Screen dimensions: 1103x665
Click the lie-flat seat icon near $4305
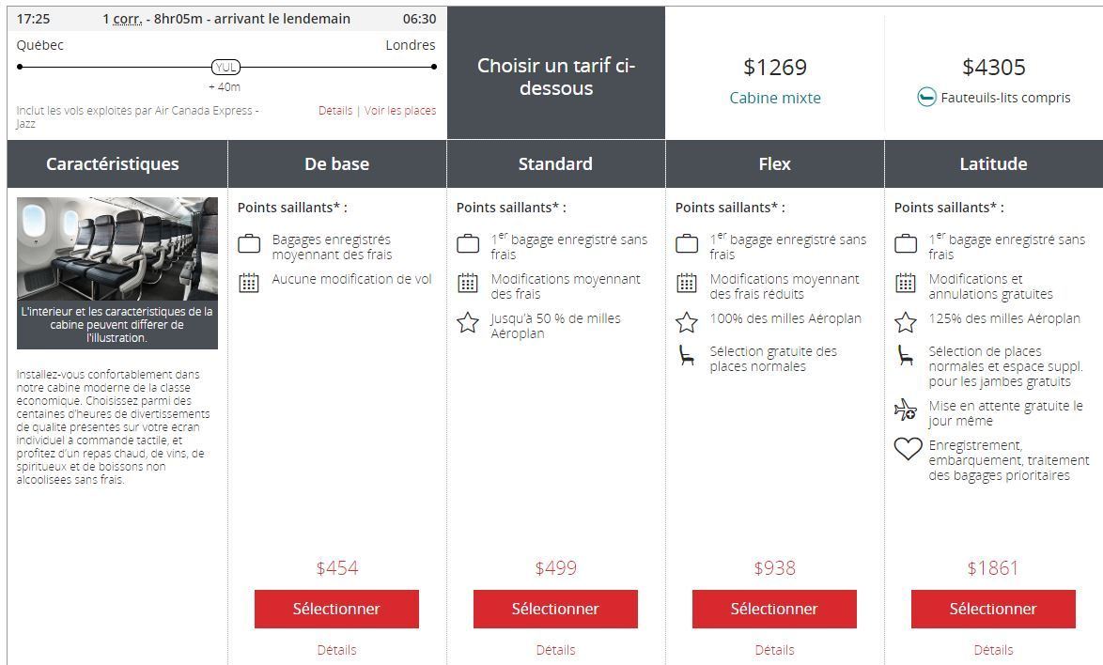tap(926, 97)
